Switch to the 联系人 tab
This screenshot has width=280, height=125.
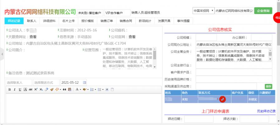(31, 21)
